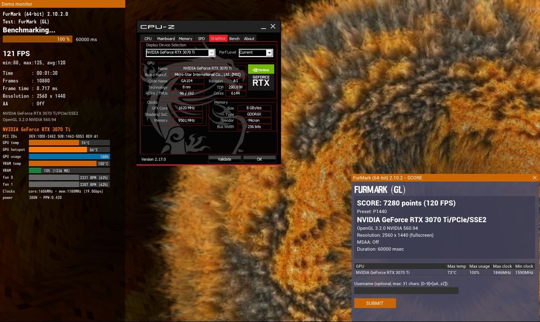The image size is (540, 322).
Task: Click the memory Size value 8 GBytes
Action: coord(254,108)
